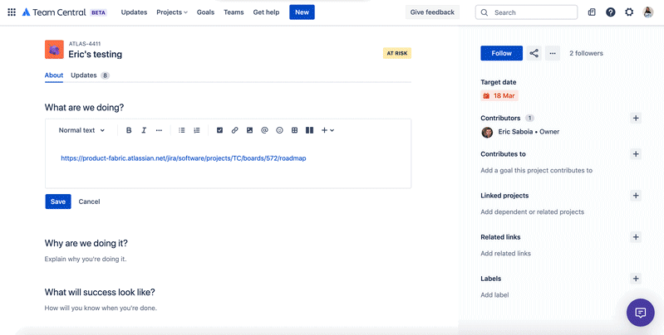Open more formatting options ellipsis
Viewport: 664px width, 335px height.
click(159, 130)
